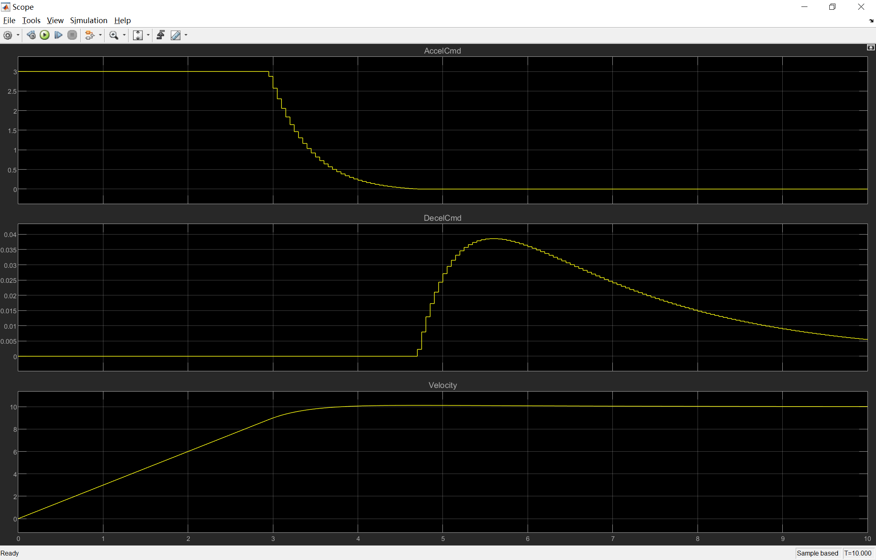Click the Step Forward button
This screenshot has height=560, width=876.
point(58,35)
